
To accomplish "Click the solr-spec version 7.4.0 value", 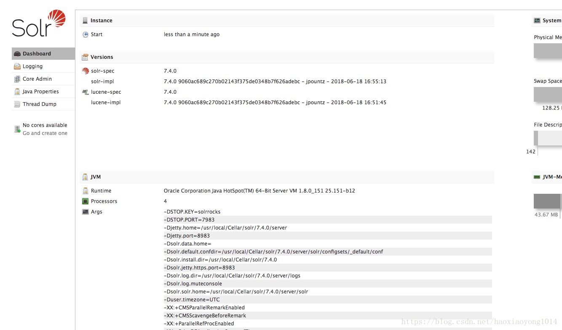I will click(x=170, y=71).
